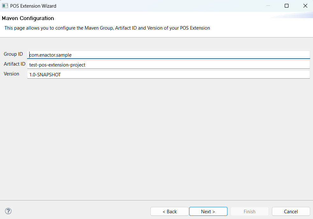This screenshot has height=219, width=313.
Task: Maximize the wizard window
Action: point(286,5)
